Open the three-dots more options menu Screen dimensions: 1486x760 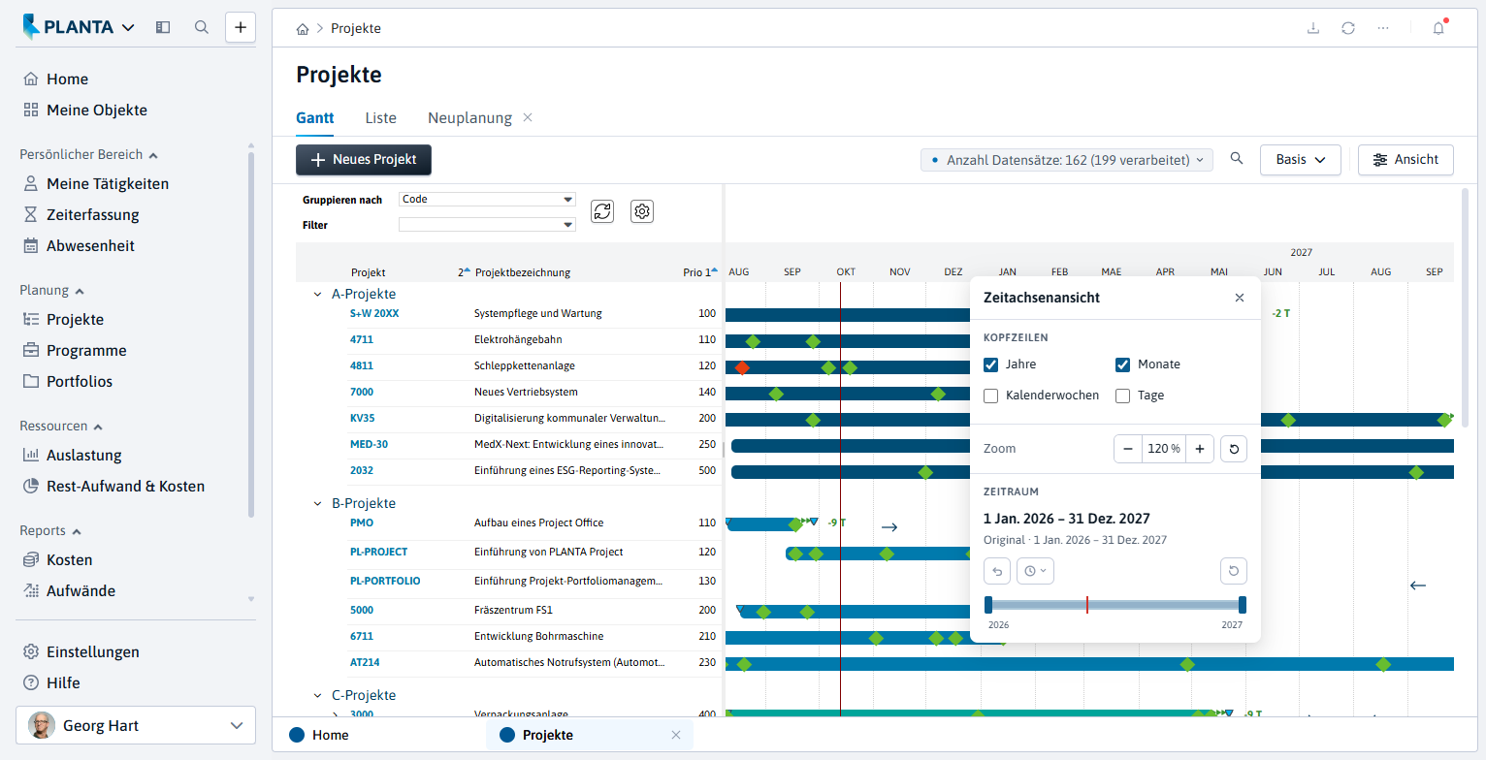click(x=1383, y=28)
